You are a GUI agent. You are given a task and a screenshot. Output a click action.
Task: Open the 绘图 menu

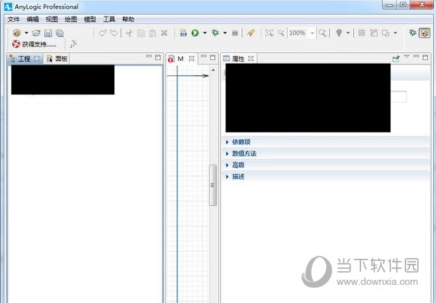tap(70, 19)
